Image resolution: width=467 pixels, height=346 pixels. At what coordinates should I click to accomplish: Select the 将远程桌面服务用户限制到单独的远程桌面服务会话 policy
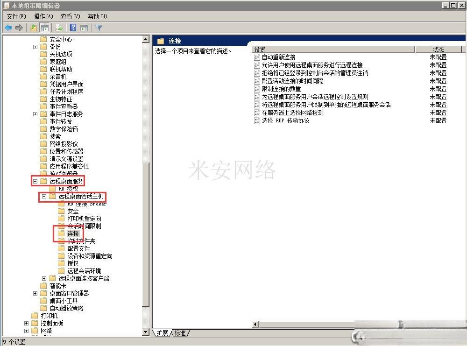326,105
